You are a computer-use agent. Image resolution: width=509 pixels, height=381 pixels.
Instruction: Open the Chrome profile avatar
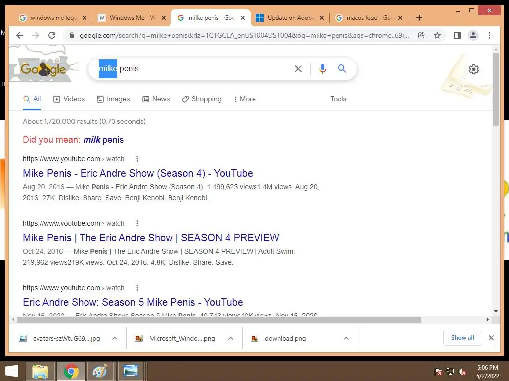(473, 35)
